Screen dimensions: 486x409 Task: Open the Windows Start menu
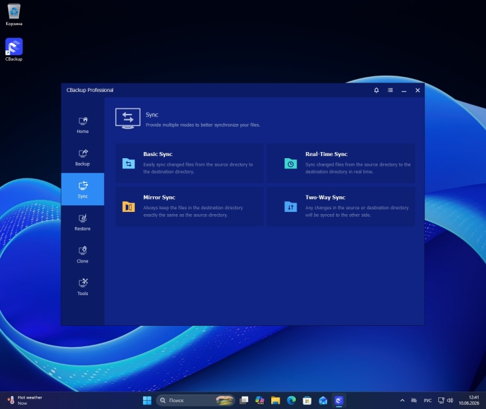(x=147, y=400)
